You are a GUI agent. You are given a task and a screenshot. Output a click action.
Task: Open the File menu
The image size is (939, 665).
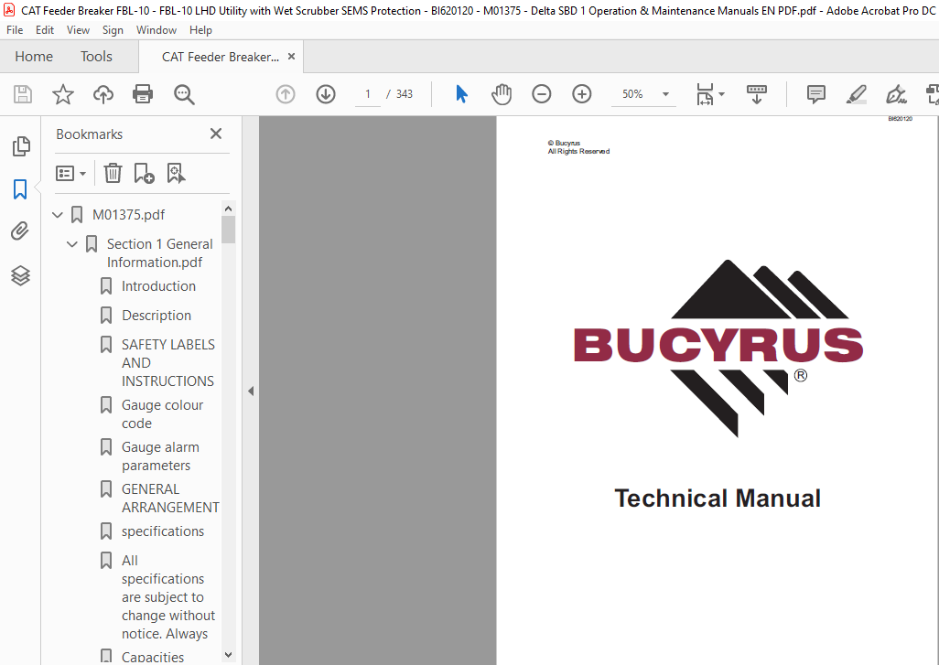click(15, 30)
